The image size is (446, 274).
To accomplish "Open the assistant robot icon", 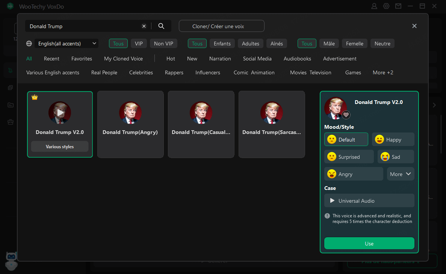I will point(11,260).
